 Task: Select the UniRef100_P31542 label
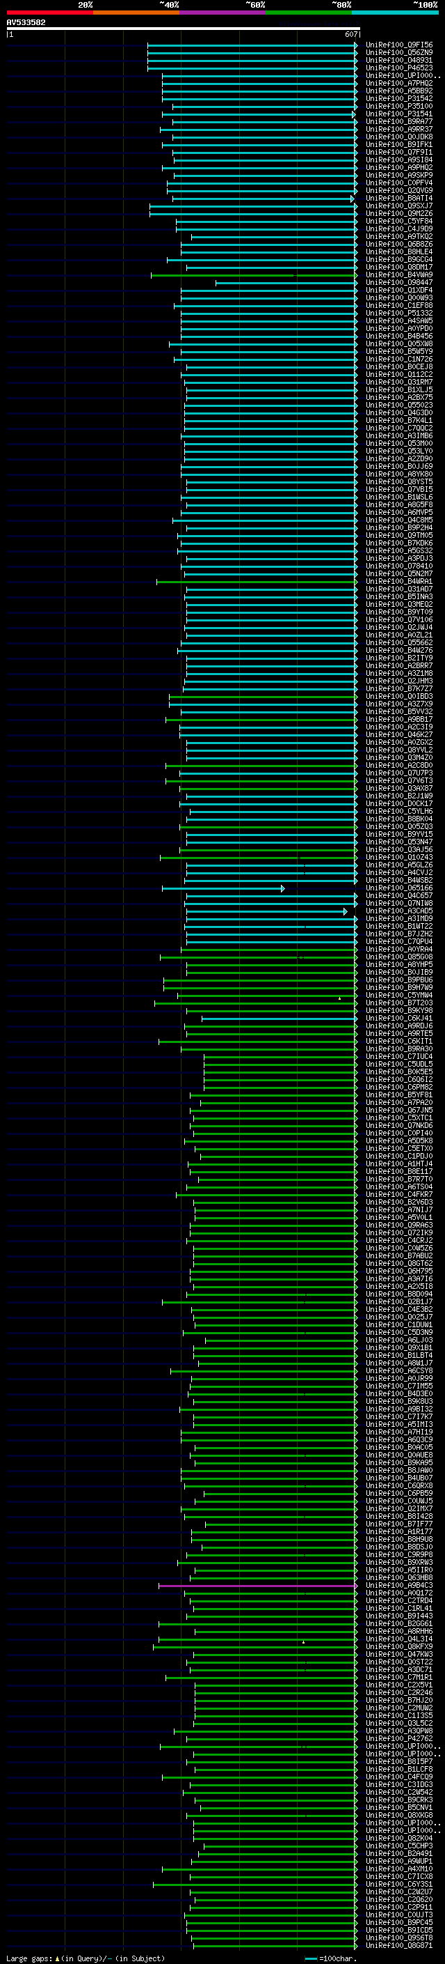(x=399, y=98)
